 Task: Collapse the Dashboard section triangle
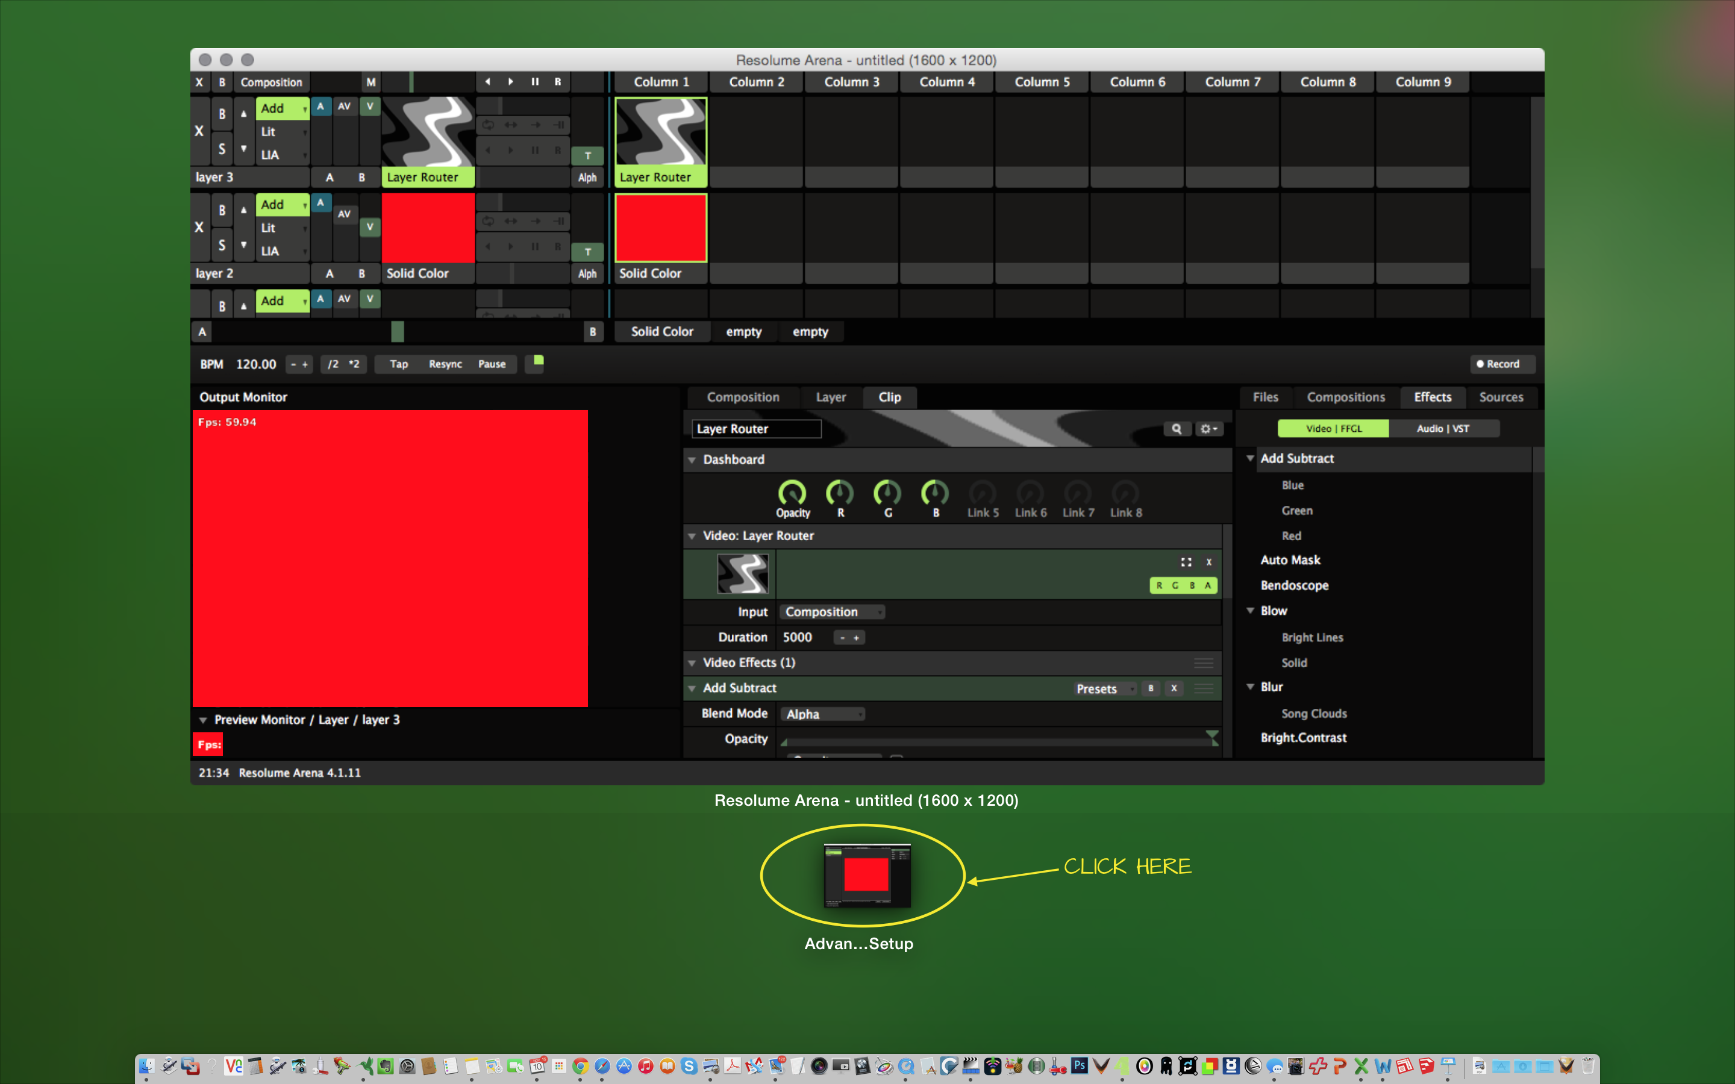click(x=692, y=460)
